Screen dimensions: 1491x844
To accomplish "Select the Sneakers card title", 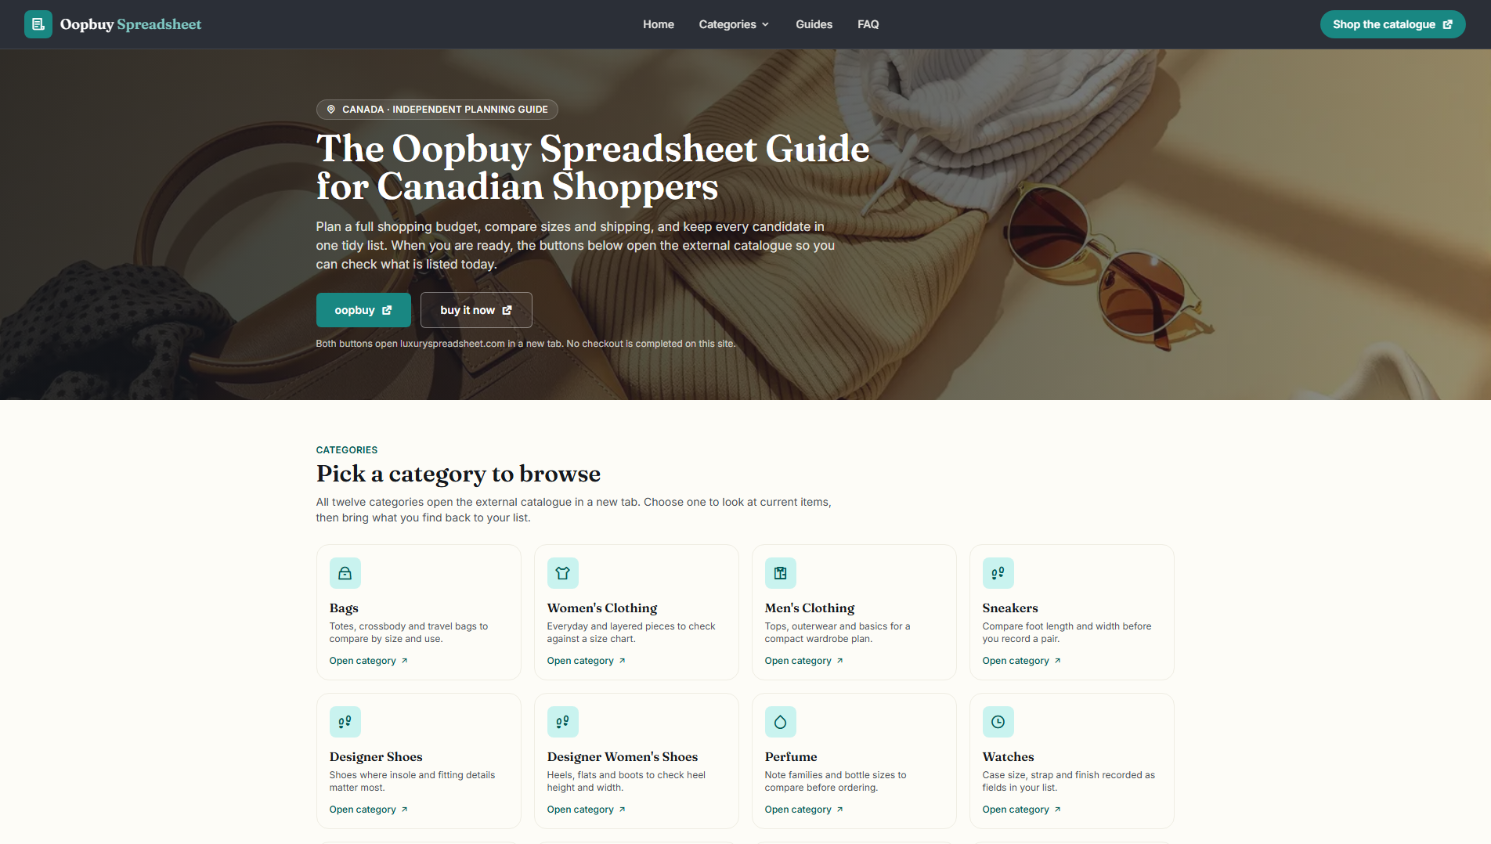I will pos(1010,608).
